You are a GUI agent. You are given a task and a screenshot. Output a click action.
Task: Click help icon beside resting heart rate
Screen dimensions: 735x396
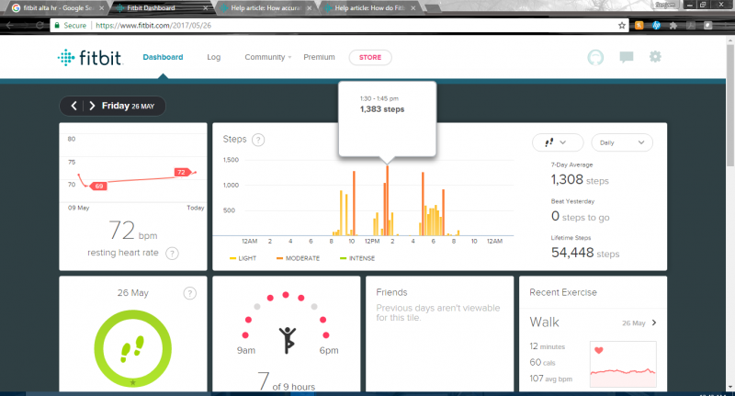(x=172, y=253)
